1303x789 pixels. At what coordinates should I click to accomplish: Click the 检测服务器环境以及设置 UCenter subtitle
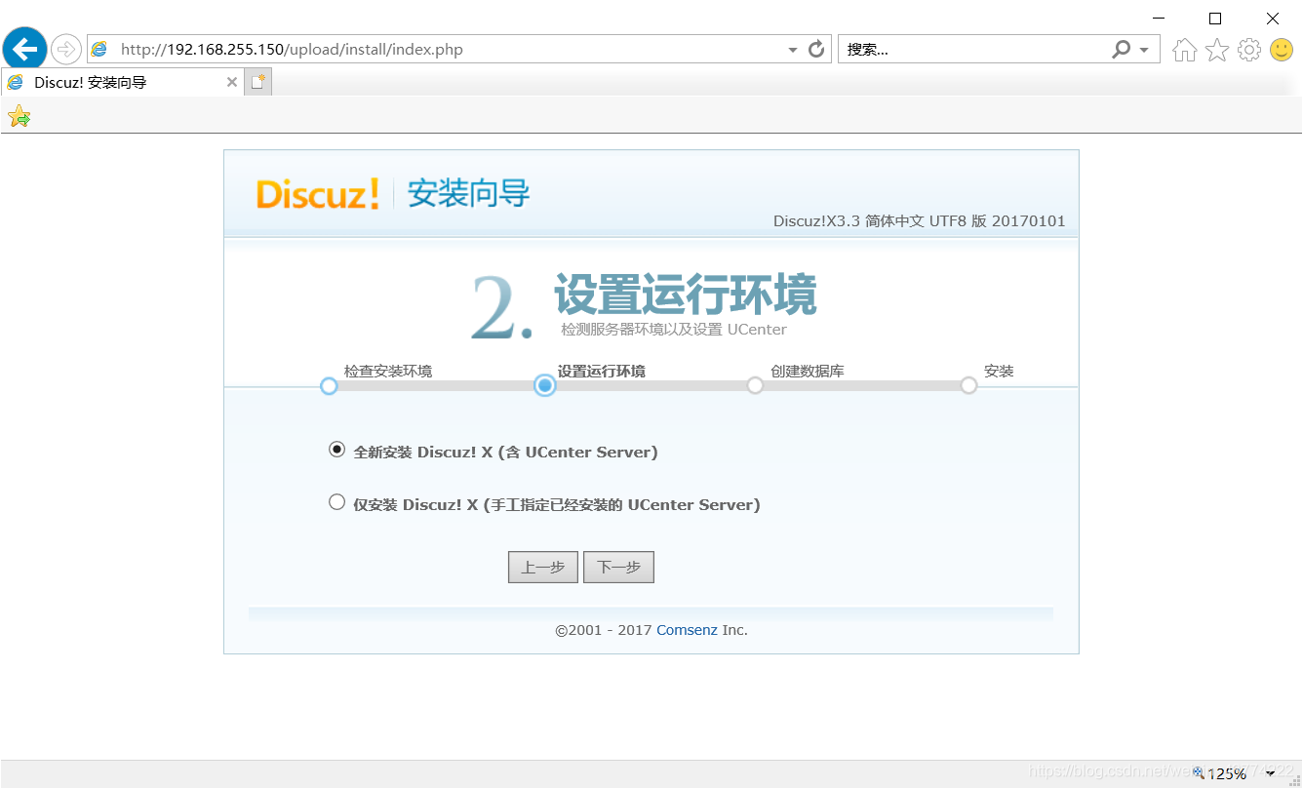point(674,330)
